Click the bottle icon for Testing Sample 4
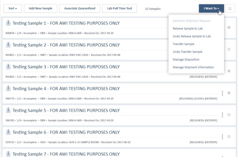Image resolution: width=238 pixels, height=157 pixels. 8,88
